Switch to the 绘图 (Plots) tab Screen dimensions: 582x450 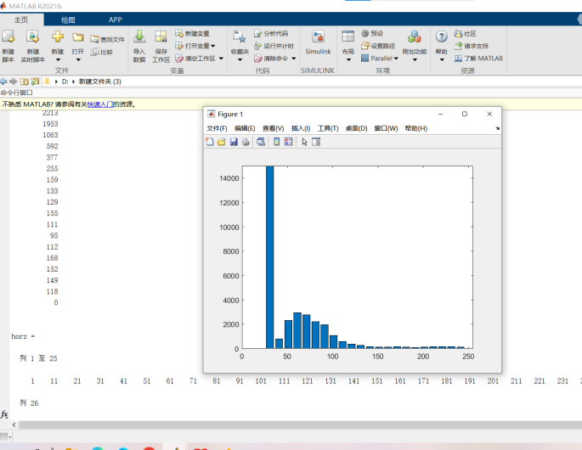point(68,20)
